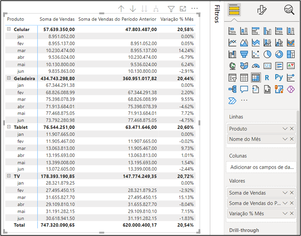Switch to the Format paint roller tab
The width and height of the screenshot is (301, 236).
[262, 9]
